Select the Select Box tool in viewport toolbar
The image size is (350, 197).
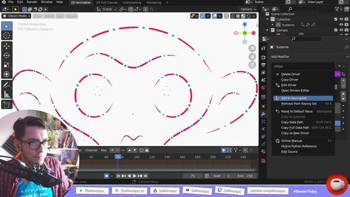(x=7, y=26)
